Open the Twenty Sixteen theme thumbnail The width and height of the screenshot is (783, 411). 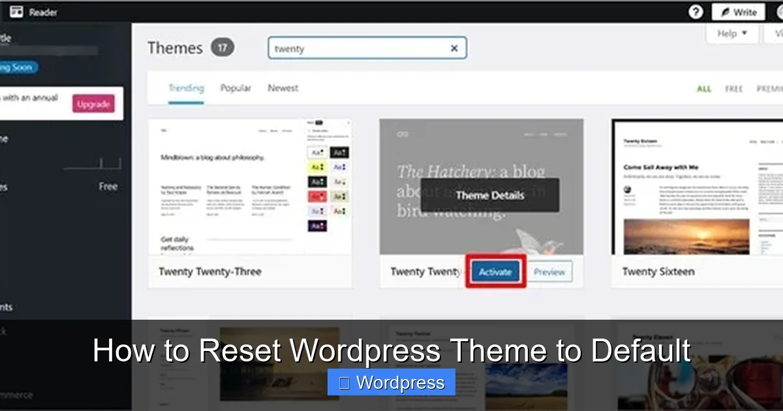tap(697, 187)
